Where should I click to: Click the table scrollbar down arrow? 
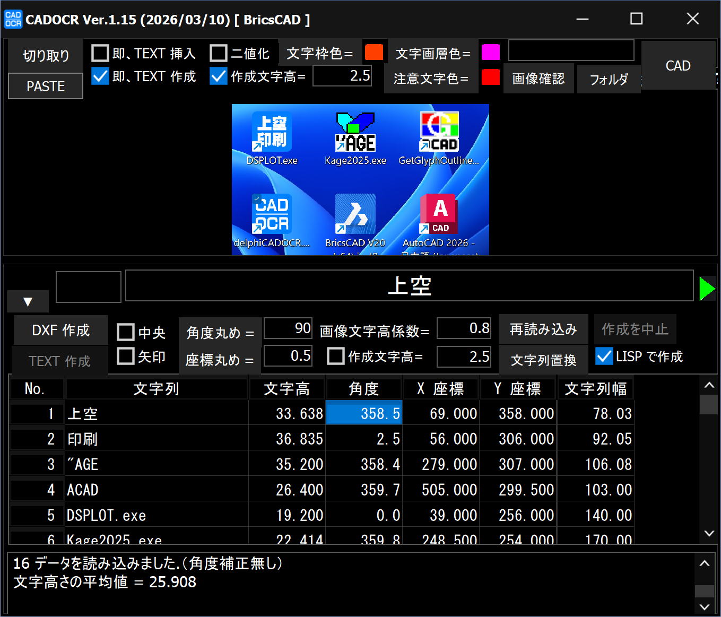[x=709, y=533]
